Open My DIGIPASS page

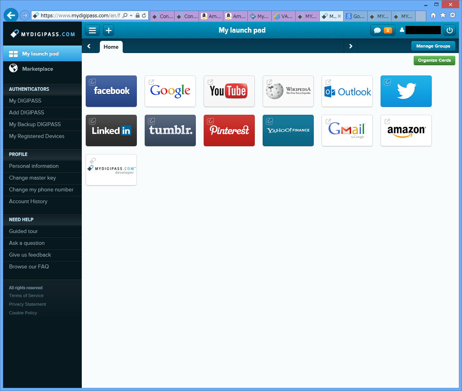click(x=42, y=101)
